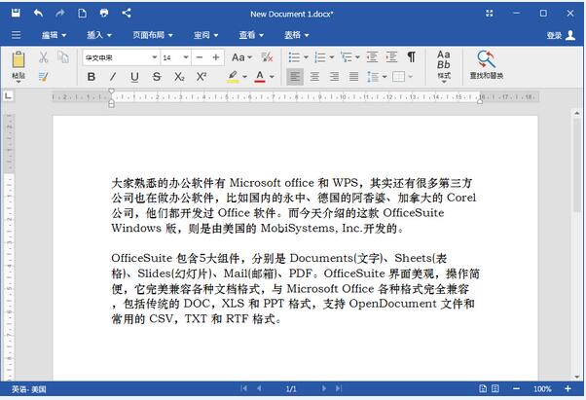
Task: Open the 表格 menu
Action: coord(297,35)
